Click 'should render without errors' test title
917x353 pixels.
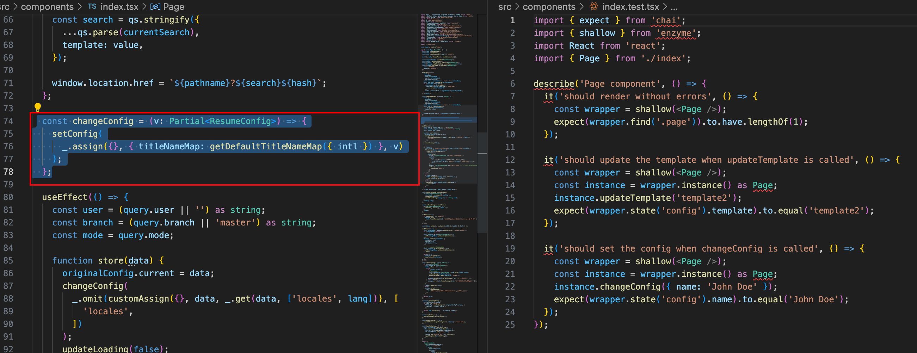635,97
